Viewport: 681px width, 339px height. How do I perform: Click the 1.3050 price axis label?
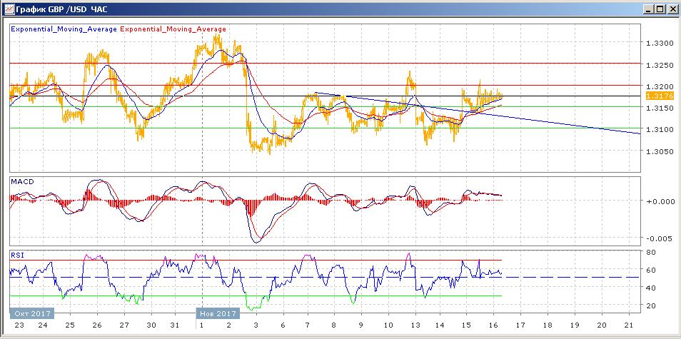[658, 151]
